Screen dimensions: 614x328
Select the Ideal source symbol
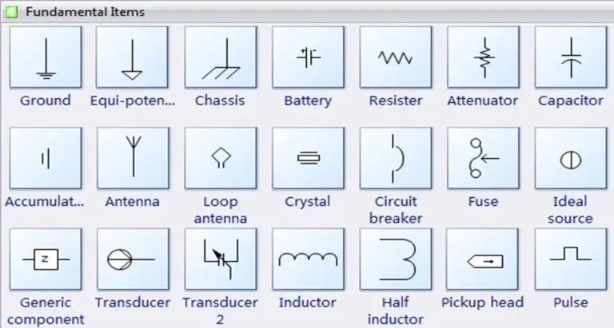(x=571, y=158)
